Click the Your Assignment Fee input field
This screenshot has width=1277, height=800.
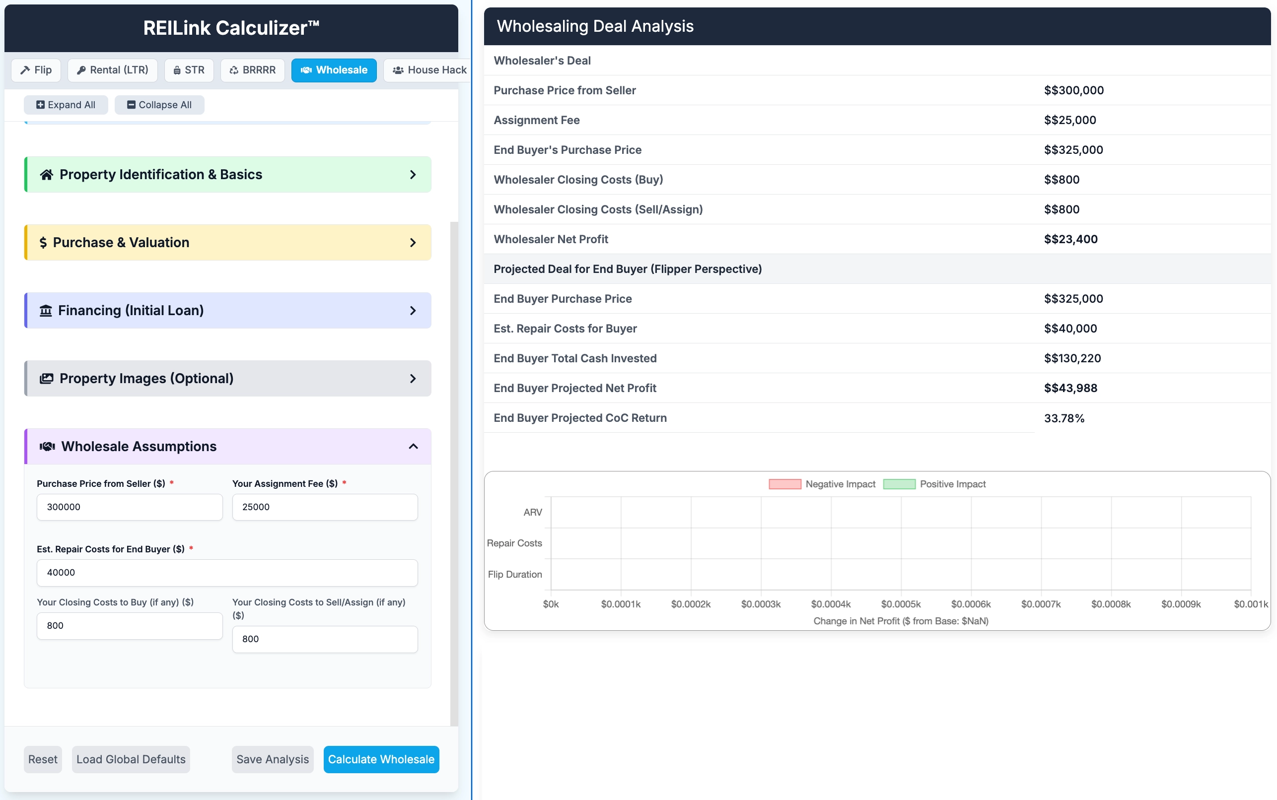tap(324, 507)
